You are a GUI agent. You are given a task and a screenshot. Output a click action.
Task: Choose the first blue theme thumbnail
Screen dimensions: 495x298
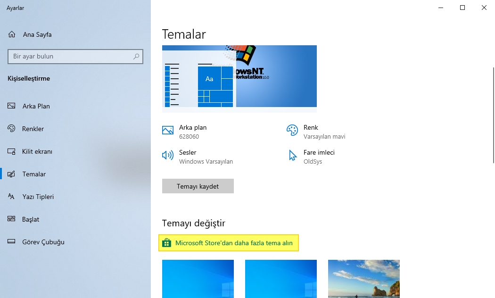click(198, 279)
